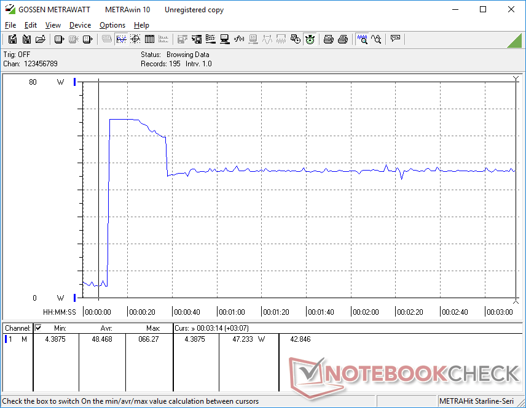
Task: Activate the zoom waveform magnifier icon
Action: pos(363,39)
